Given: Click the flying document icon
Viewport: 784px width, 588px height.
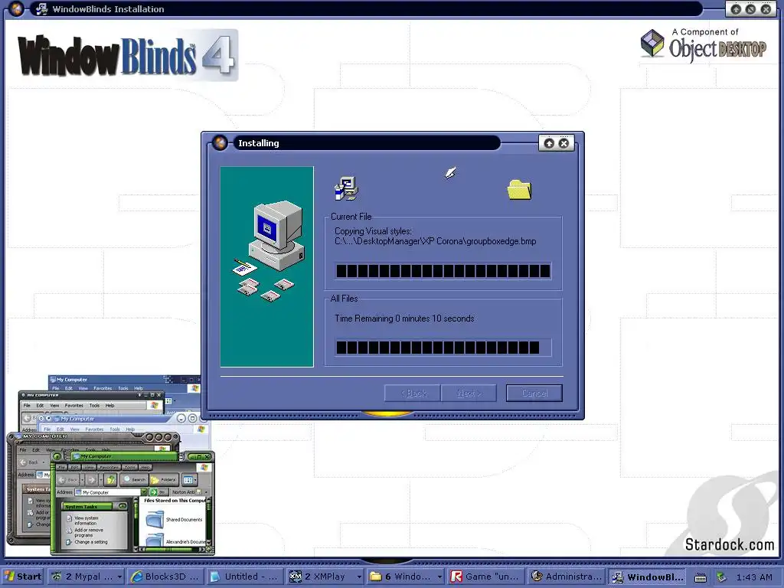Looking at the screenshot, I should (x=450, y=173).
